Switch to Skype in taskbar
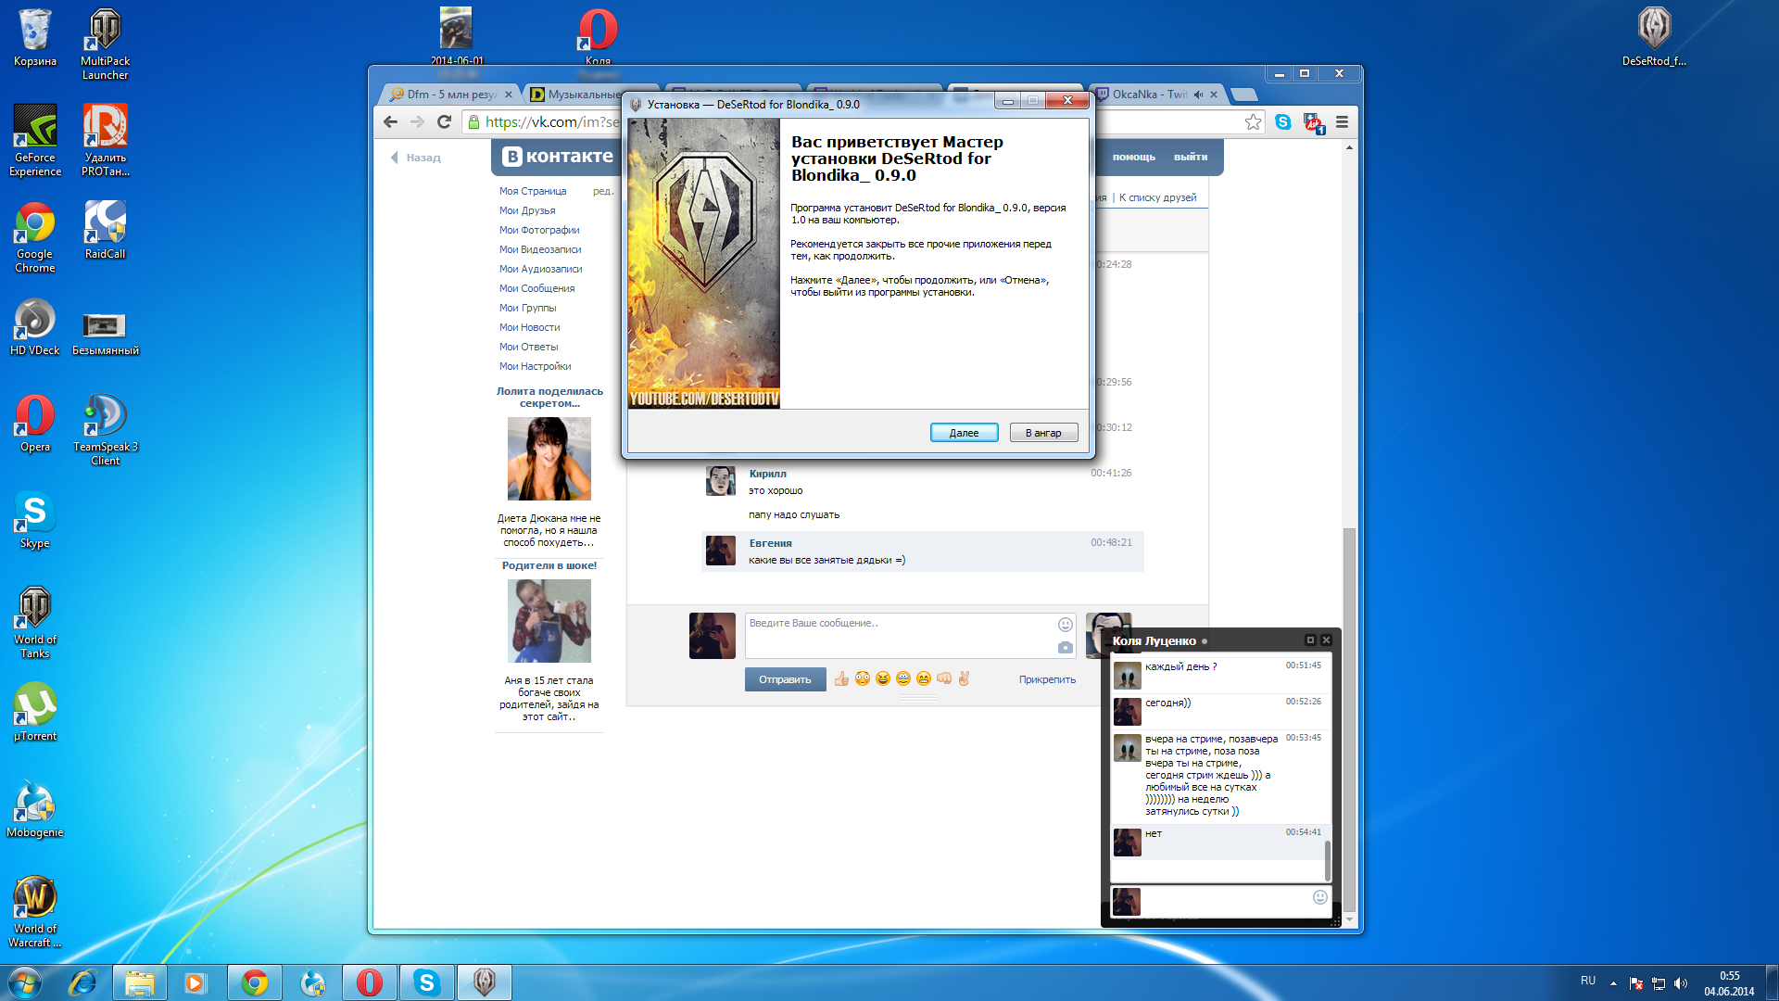1779x1001 pixels. (426, 982)
